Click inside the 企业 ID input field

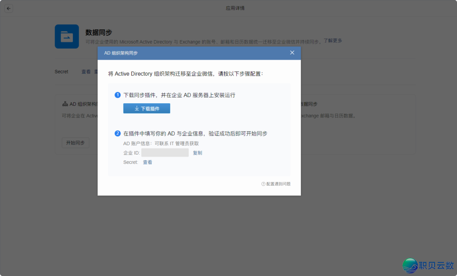(165, 153)
